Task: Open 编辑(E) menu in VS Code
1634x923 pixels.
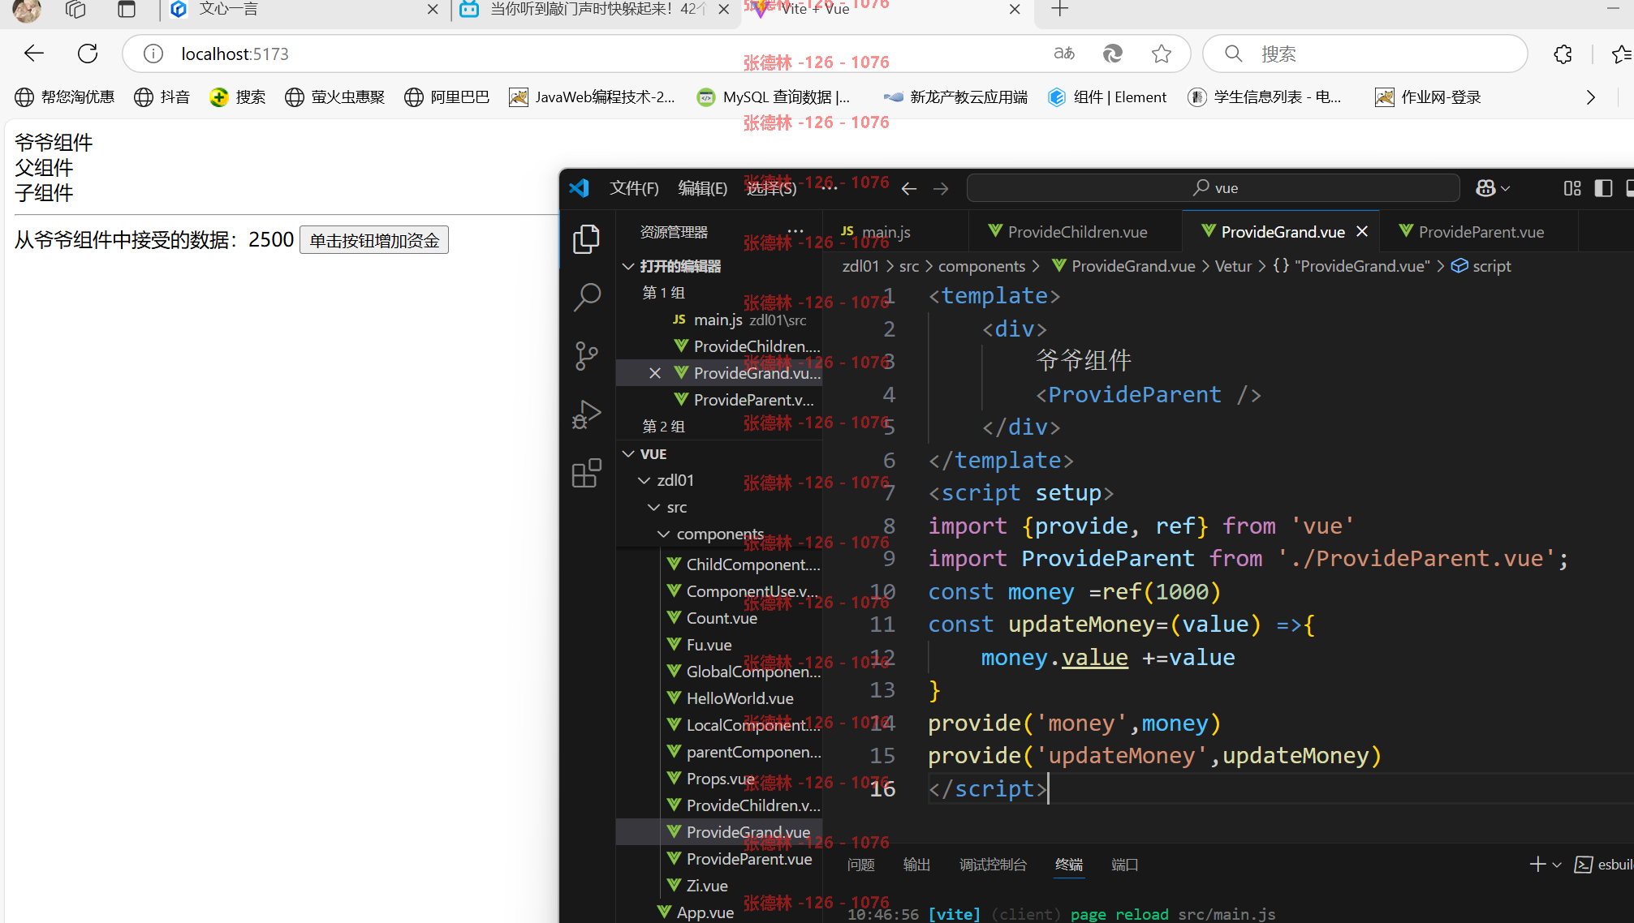Action: [x=702, y=188]
